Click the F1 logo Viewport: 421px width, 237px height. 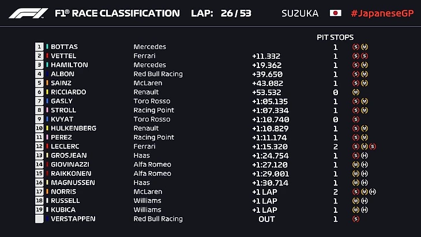pyautogui.click(x=28, y=13)
